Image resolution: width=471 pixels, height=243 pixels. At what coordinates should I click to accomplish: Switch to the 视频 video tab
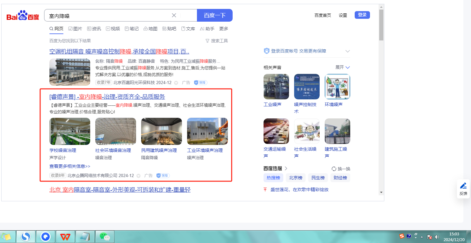(113, 29)
